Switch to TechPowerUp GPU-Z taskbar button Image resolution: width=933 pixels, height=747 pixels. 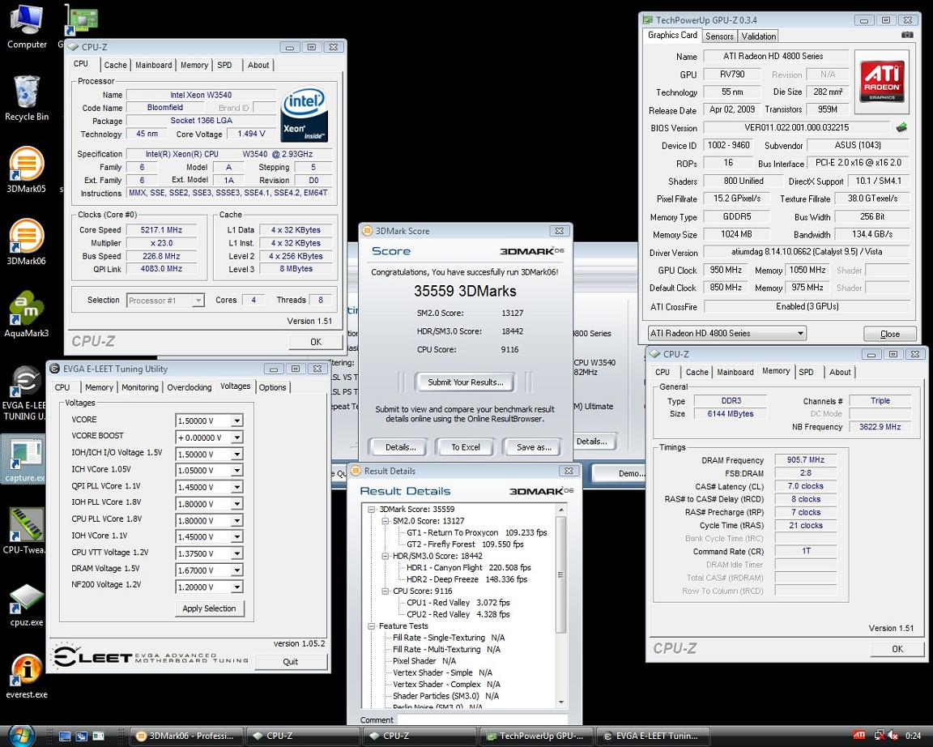pos(537,736)
